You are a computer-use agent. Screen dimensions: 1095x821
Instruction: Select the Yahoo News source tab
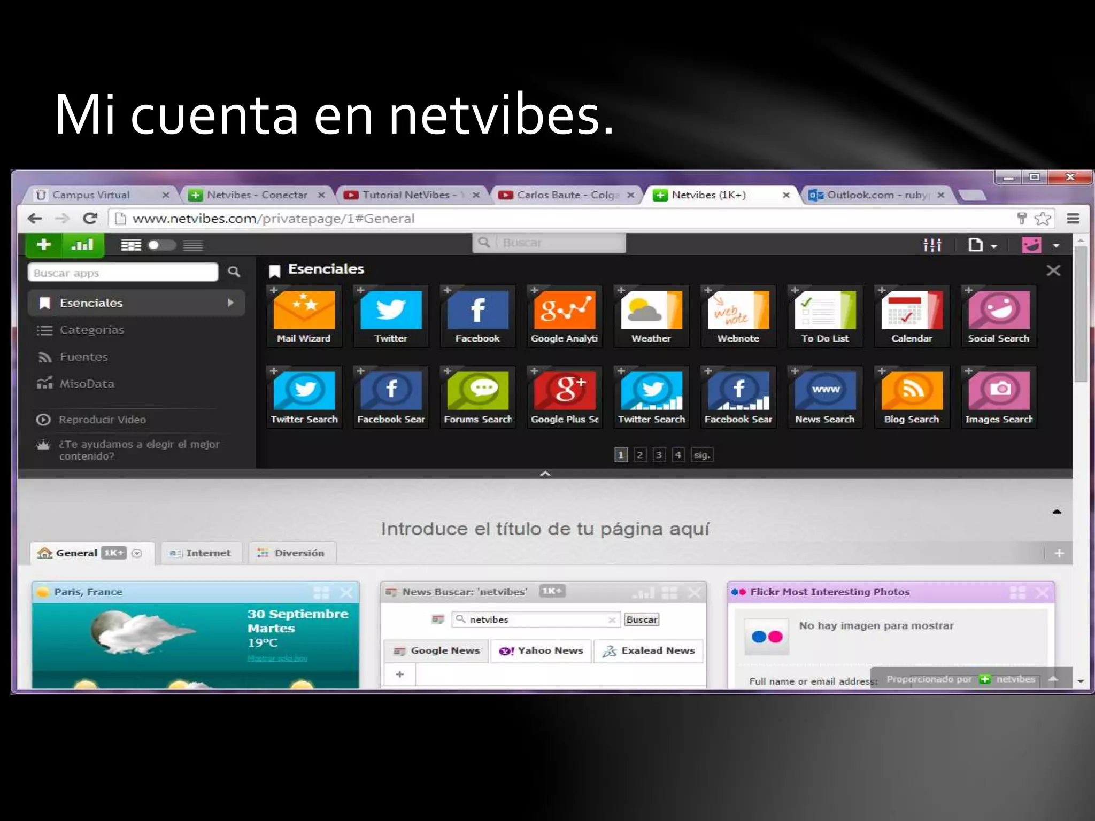tap(541, 651)
